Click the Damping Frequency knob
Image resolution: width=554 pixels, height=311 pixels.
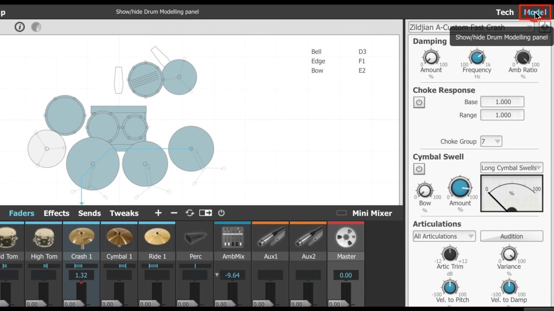click(x=477, y=57)
